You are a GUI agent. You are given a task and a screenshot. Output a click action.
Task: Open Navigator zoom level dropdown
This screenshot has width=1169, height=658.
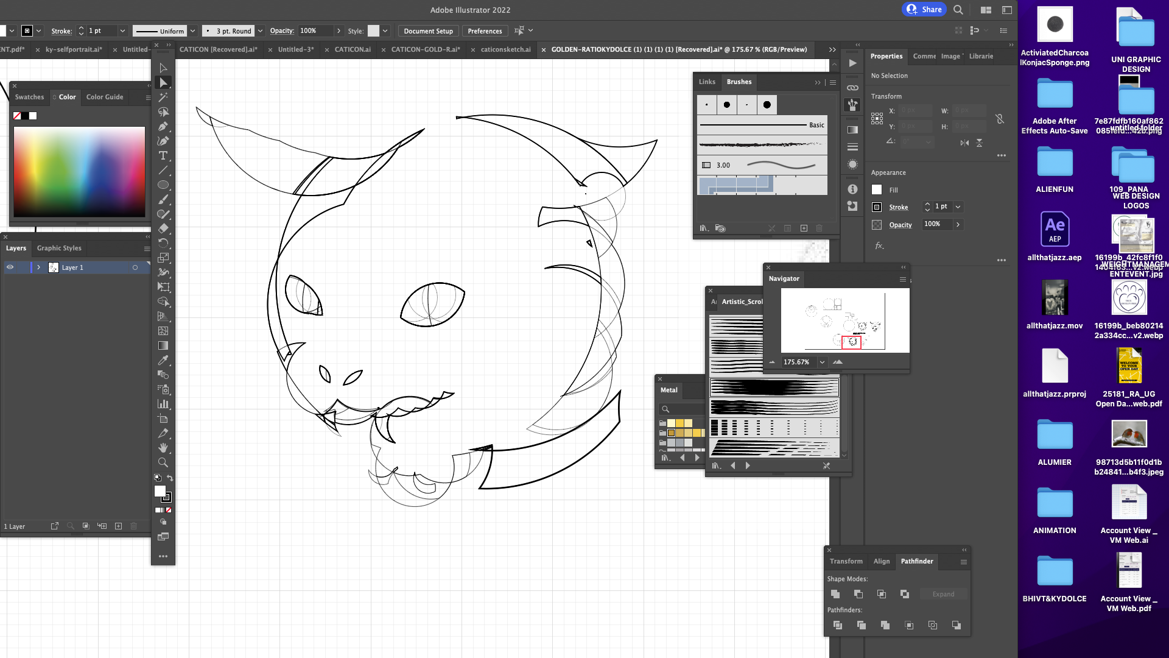[x=822, y=362]
